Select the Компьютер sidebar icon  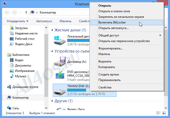(x=9, y=98)
